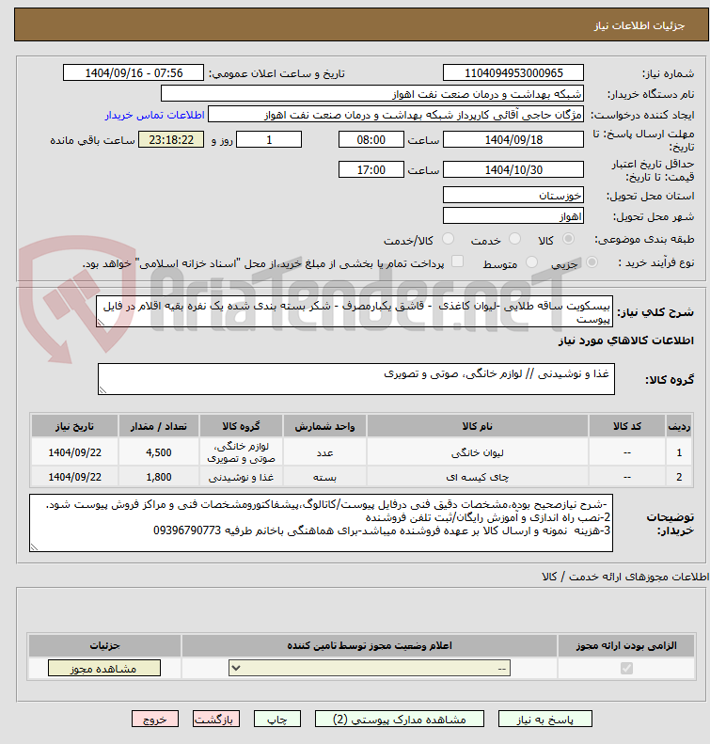Click the remaining days field showing 1
This screenshot has width=710, height=744.
(x=269, y=140)
